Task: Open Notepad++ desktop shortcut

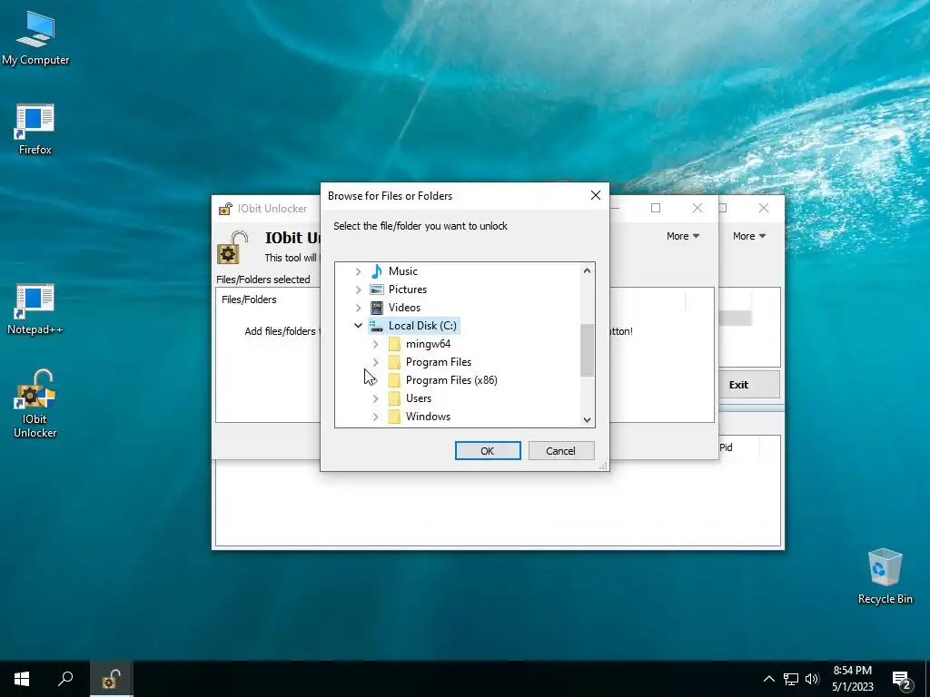Action: click(35, 309)
